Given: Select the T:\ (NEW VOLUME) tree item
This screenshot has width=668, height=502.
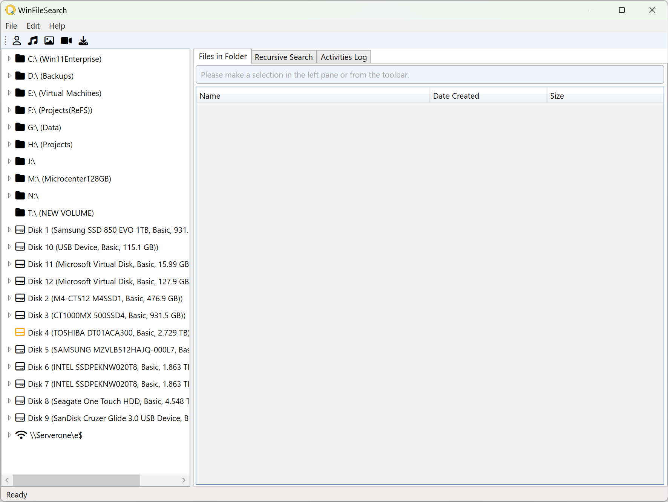Looking at the screenshot, I should point(61,213).
